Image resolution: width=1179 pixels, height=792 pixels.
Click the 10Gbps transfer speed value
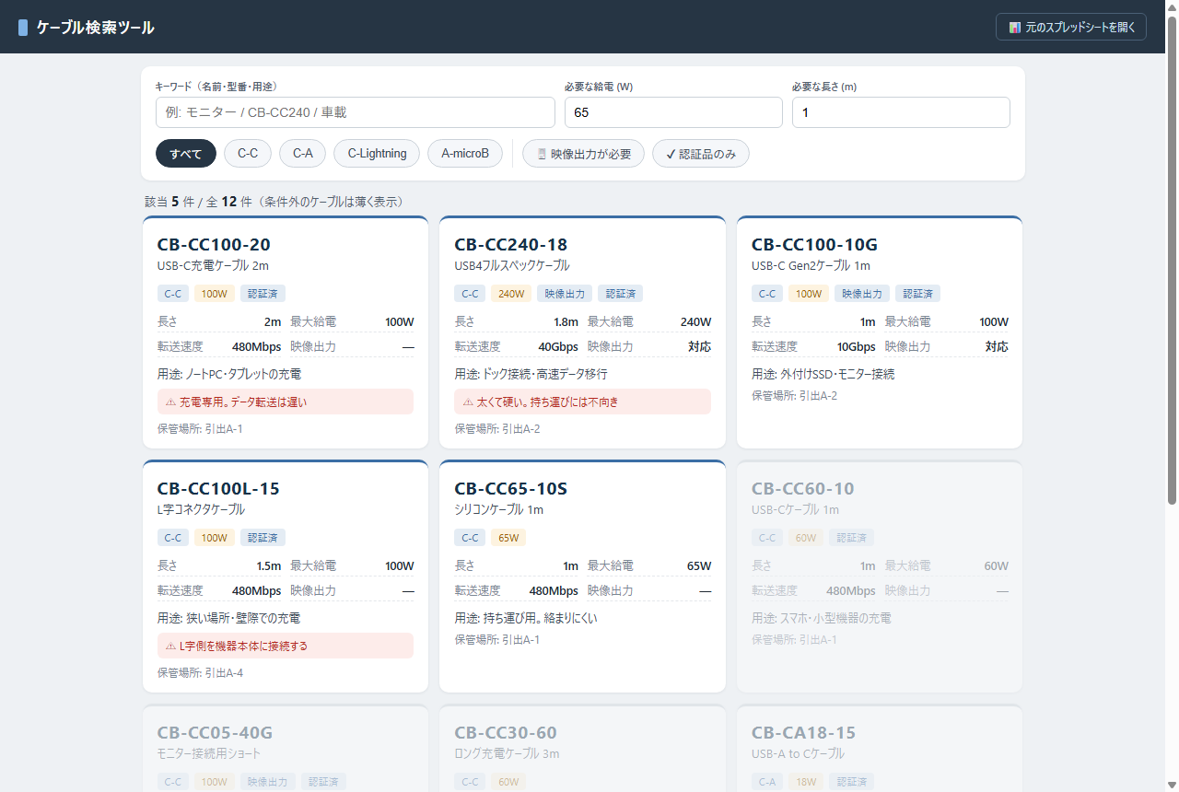click(x=856, y=347)
